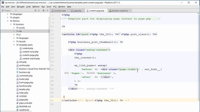
Task: Open the Tools menu
Action: point(49,7)
